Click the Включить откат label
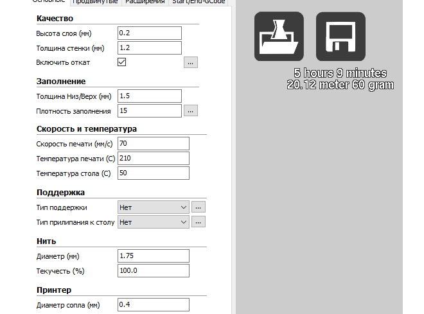Image resolution: width=424 pixels, height=314 pixels. point(63,62)
